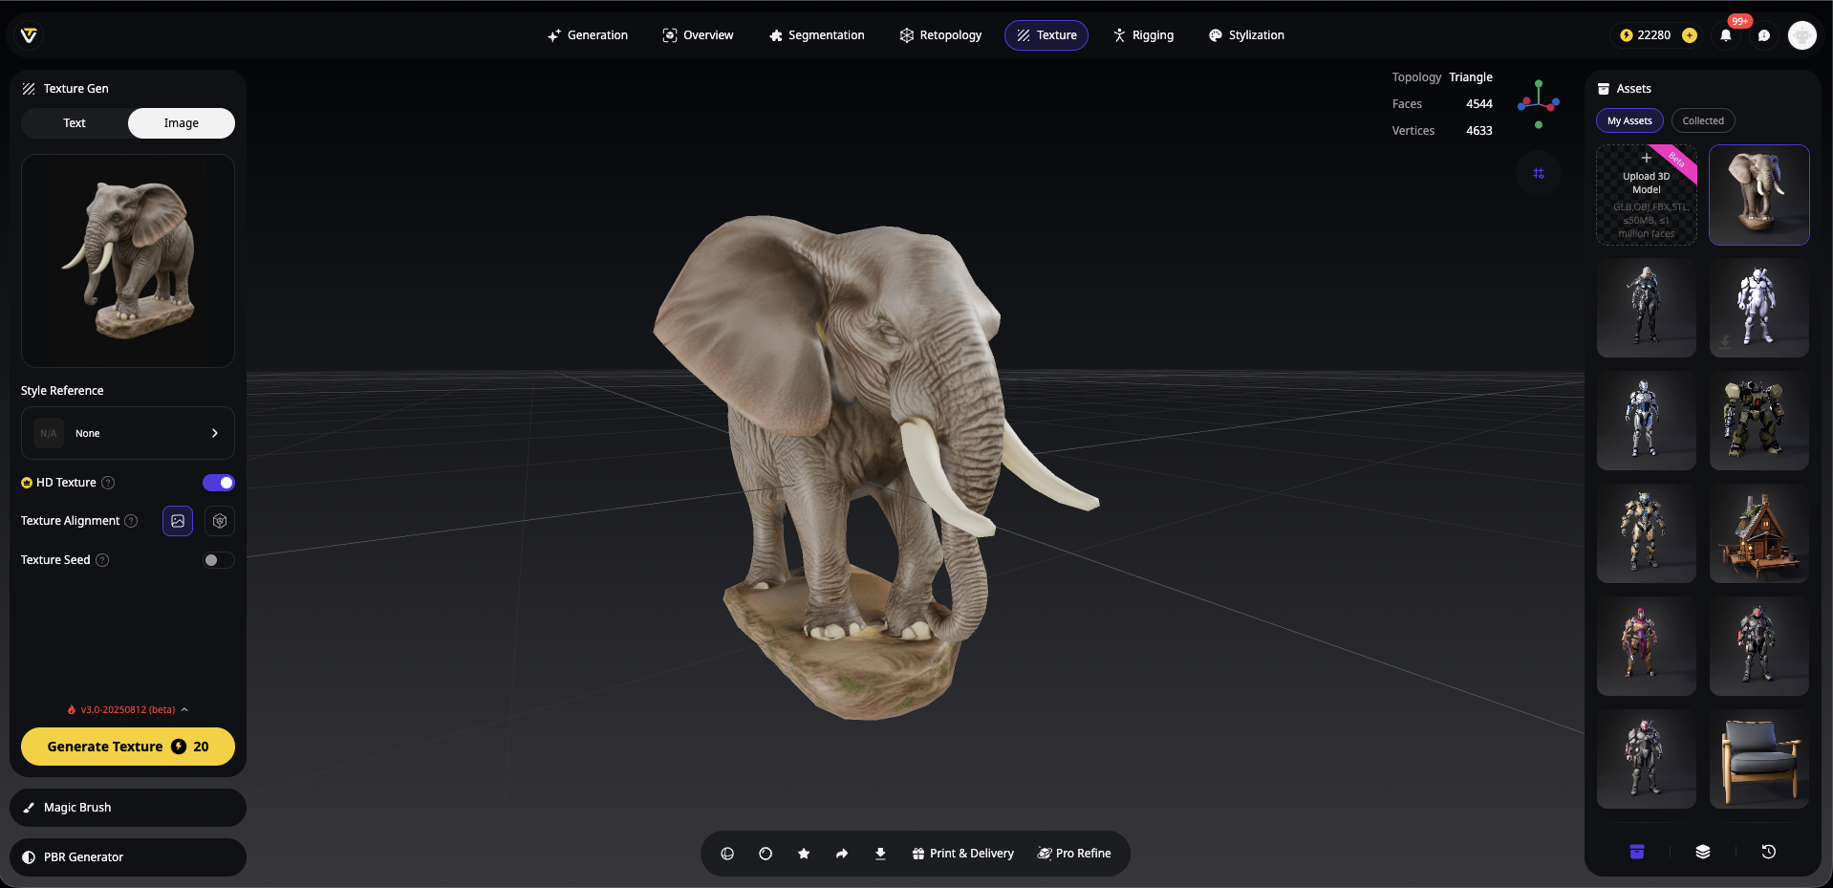Favorite the model with star icon
Image resolution: width=1833 pixels, height=888 pixels.
pyautogui.click(x=804, y=854)
